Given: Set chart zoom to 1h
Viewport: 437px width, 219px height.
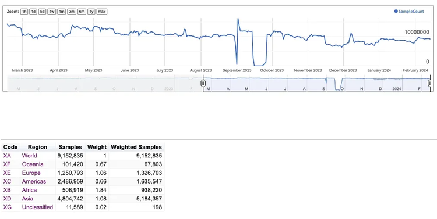Looking at the screenshot, I should tap(24, 12).
